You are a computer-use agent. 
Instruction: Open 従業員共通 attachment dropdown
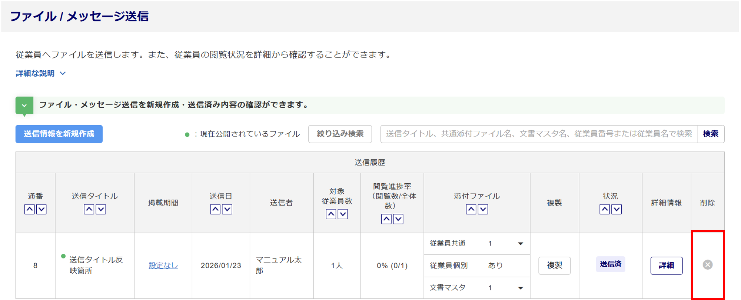[520, 244]
